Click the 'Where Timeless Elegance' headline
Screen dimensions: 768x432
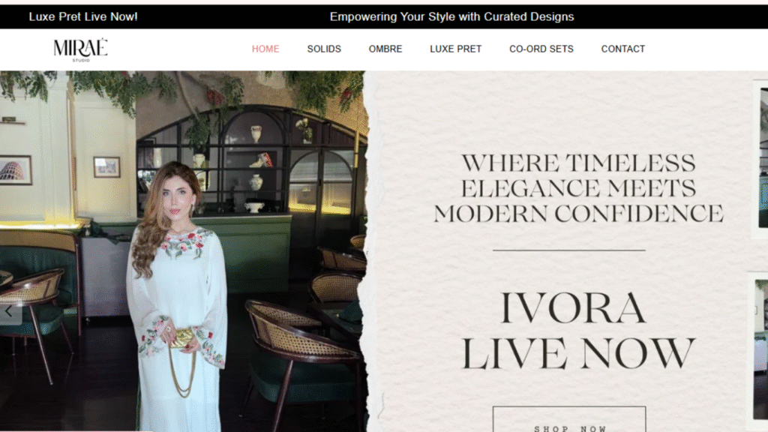click(x=577, y=188)
